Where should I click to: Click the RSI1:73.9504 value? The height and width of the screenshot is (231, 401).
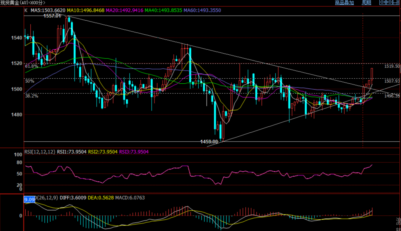[72, 152]
